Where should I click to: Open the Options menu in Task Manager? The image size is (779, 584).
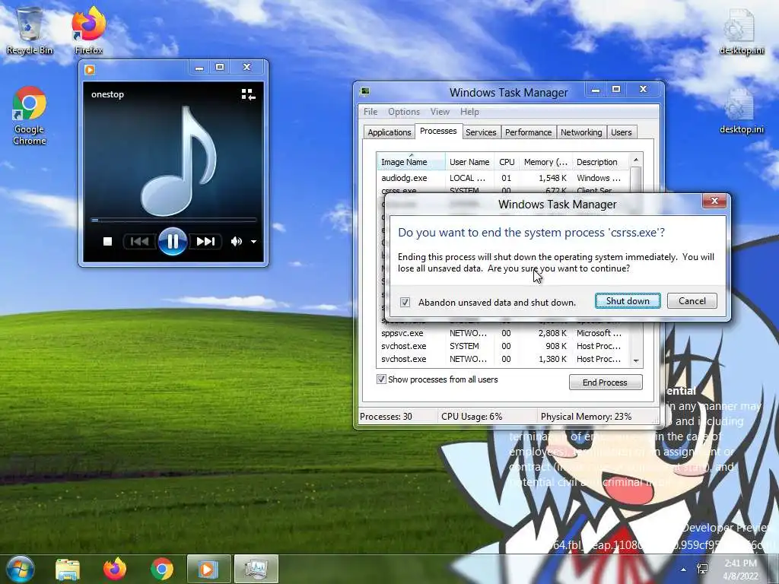point(403,112)
